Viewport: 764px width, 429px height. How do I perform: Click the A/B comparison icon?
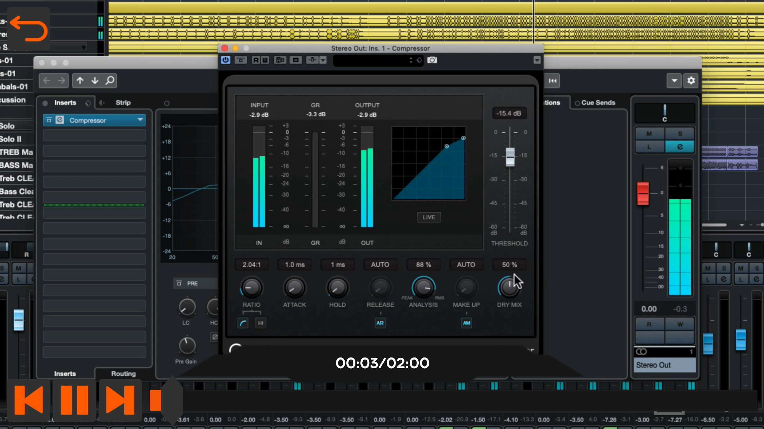point(280,60)
